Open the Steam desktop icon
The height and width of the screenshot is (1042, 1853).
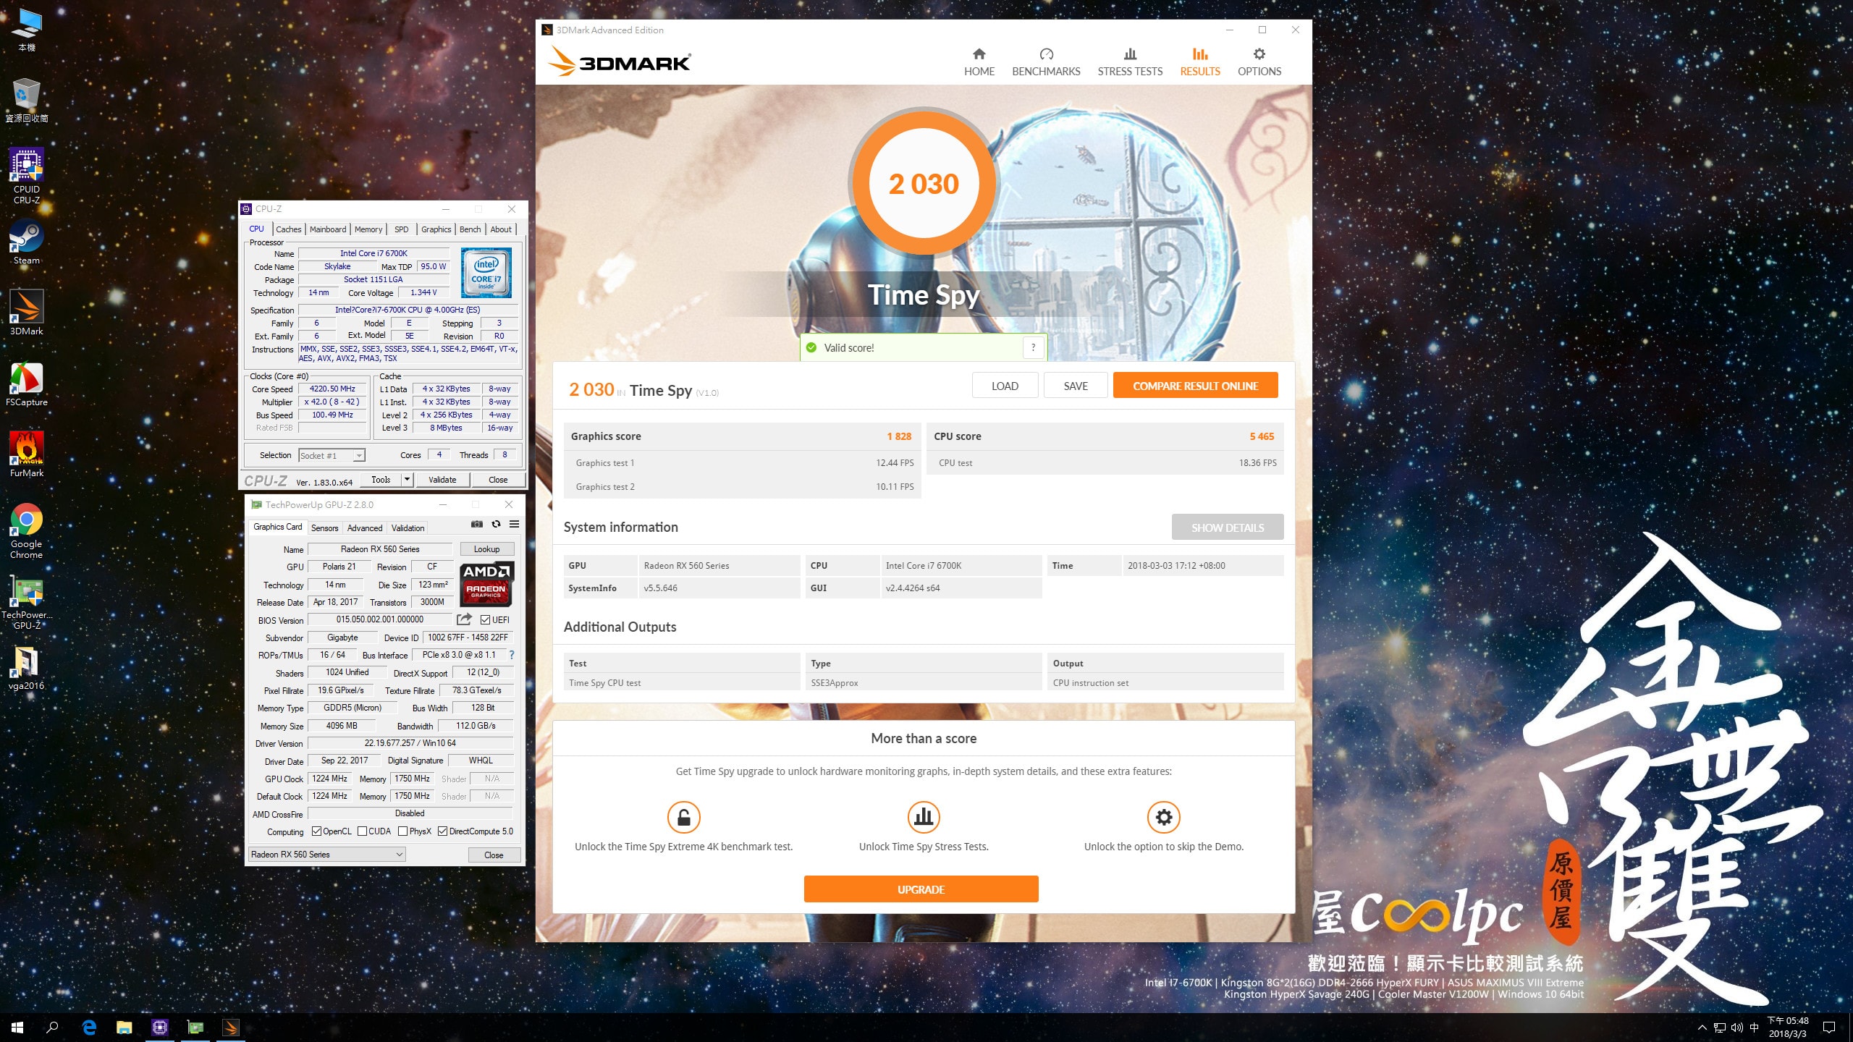[27, 242]
